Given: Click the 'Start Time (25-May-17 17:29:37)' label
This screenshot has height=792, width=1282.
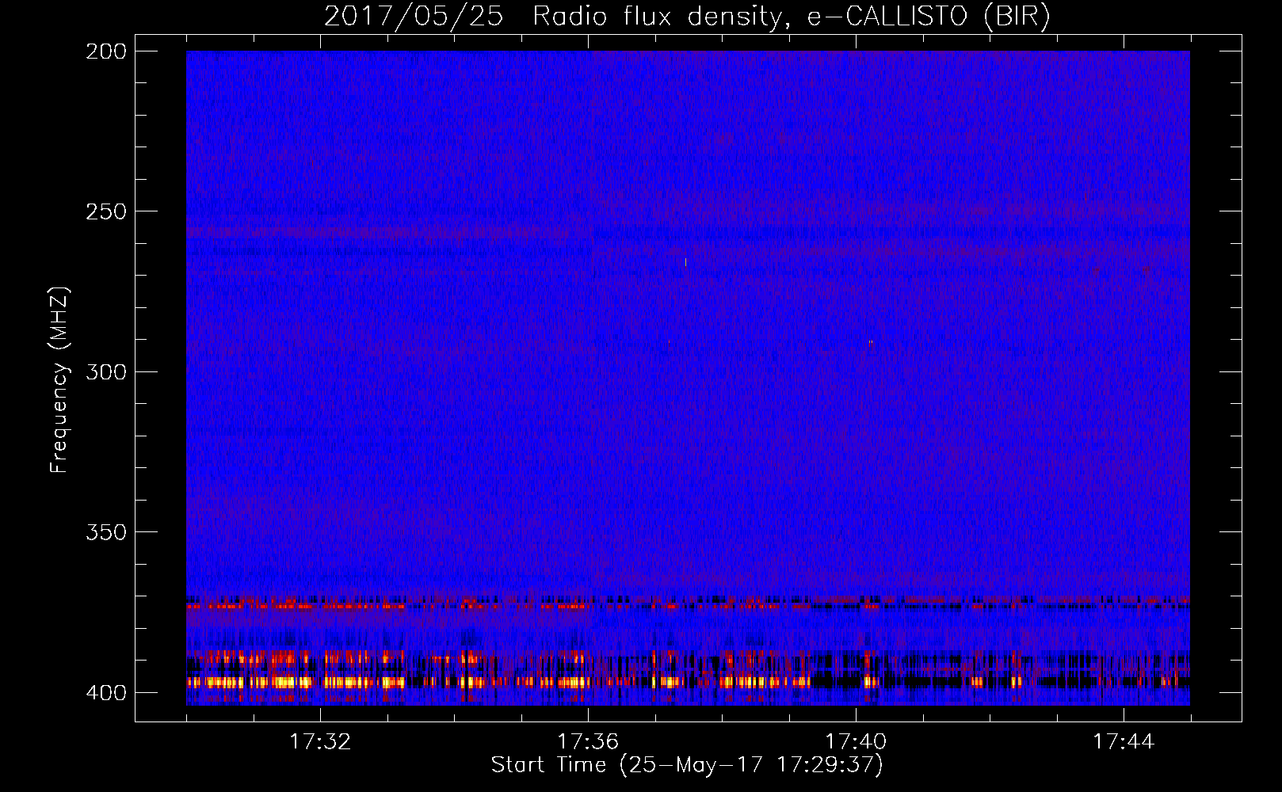Looking at the screenshot, I should pyautogui.click(x=688, y=765).
